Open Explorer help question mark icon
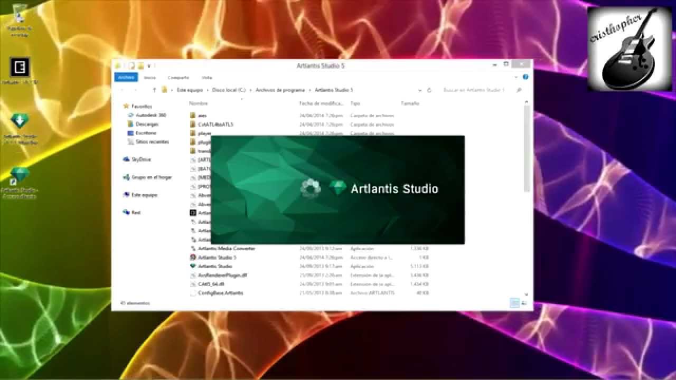Viewport: 676px width, 380px height. tap(525, 77)
